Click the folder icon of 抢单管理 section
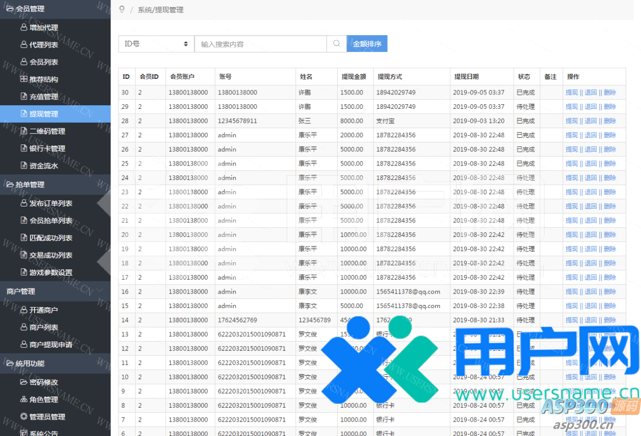This screenshot has height=436, width=641. tap(10, 184)
